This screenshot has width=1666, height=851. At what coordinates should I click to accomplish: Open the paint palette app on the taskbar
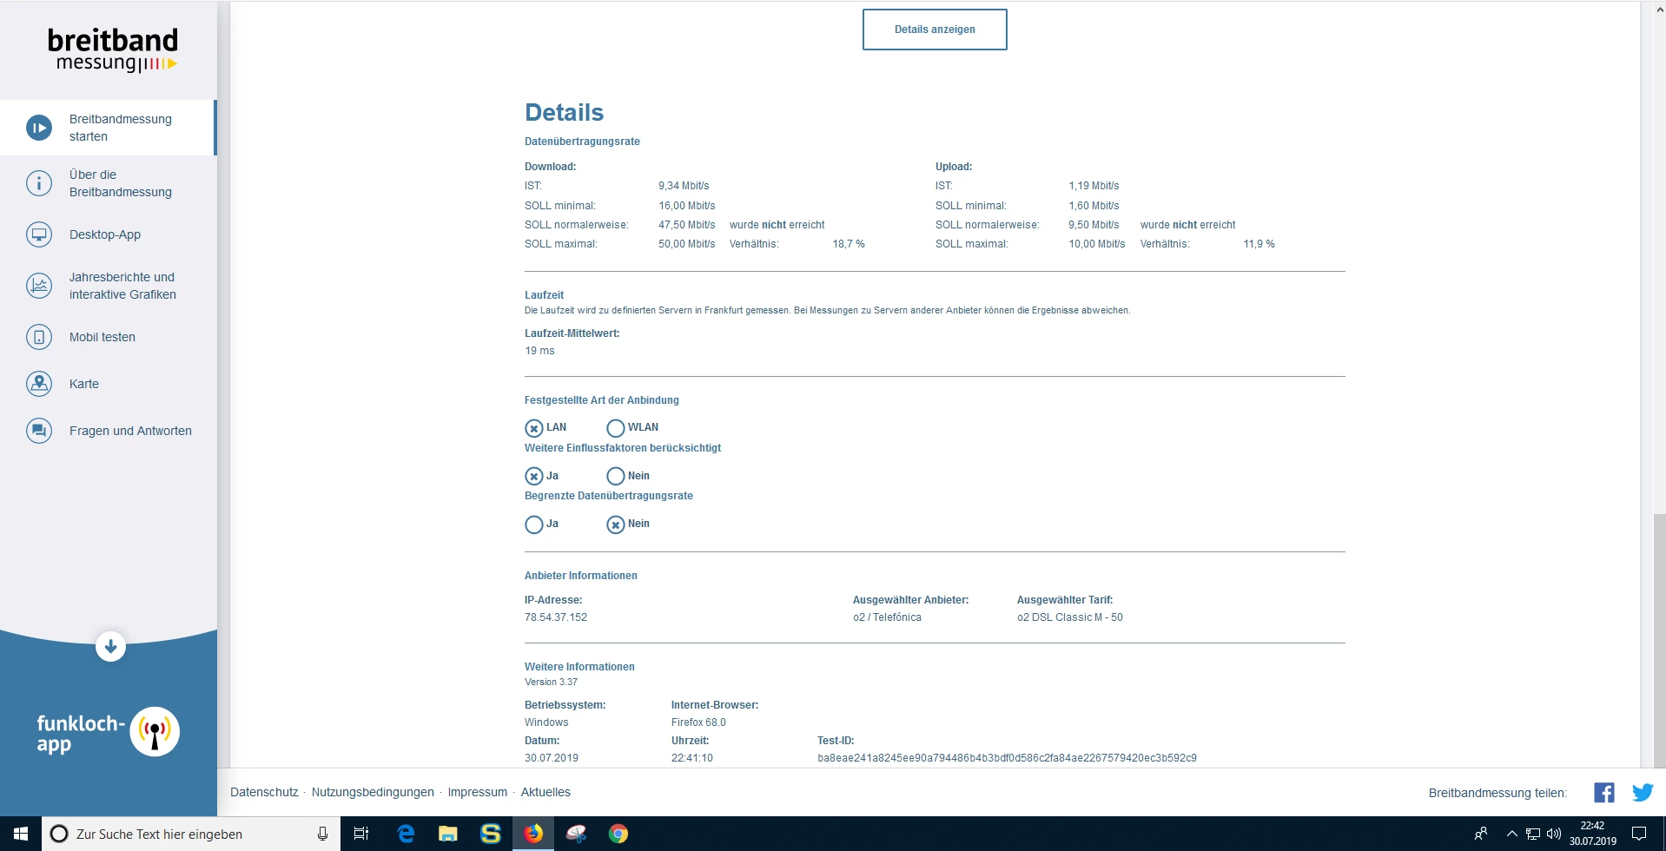[576, 834]
